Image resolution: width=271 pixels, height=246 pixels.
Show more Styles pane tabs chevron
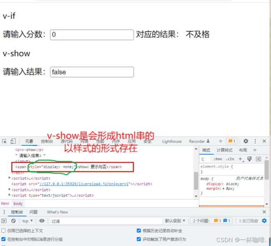click(x=255, y=150)
